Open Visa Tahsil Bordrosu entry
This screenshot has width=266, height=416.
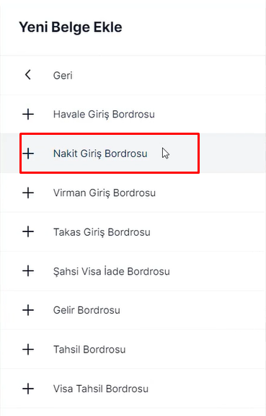click(101, 389)
